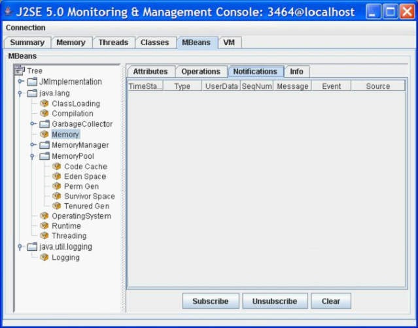418x328 pixels.
Task: Select the Compilation tree label
Action: point(73,114)
